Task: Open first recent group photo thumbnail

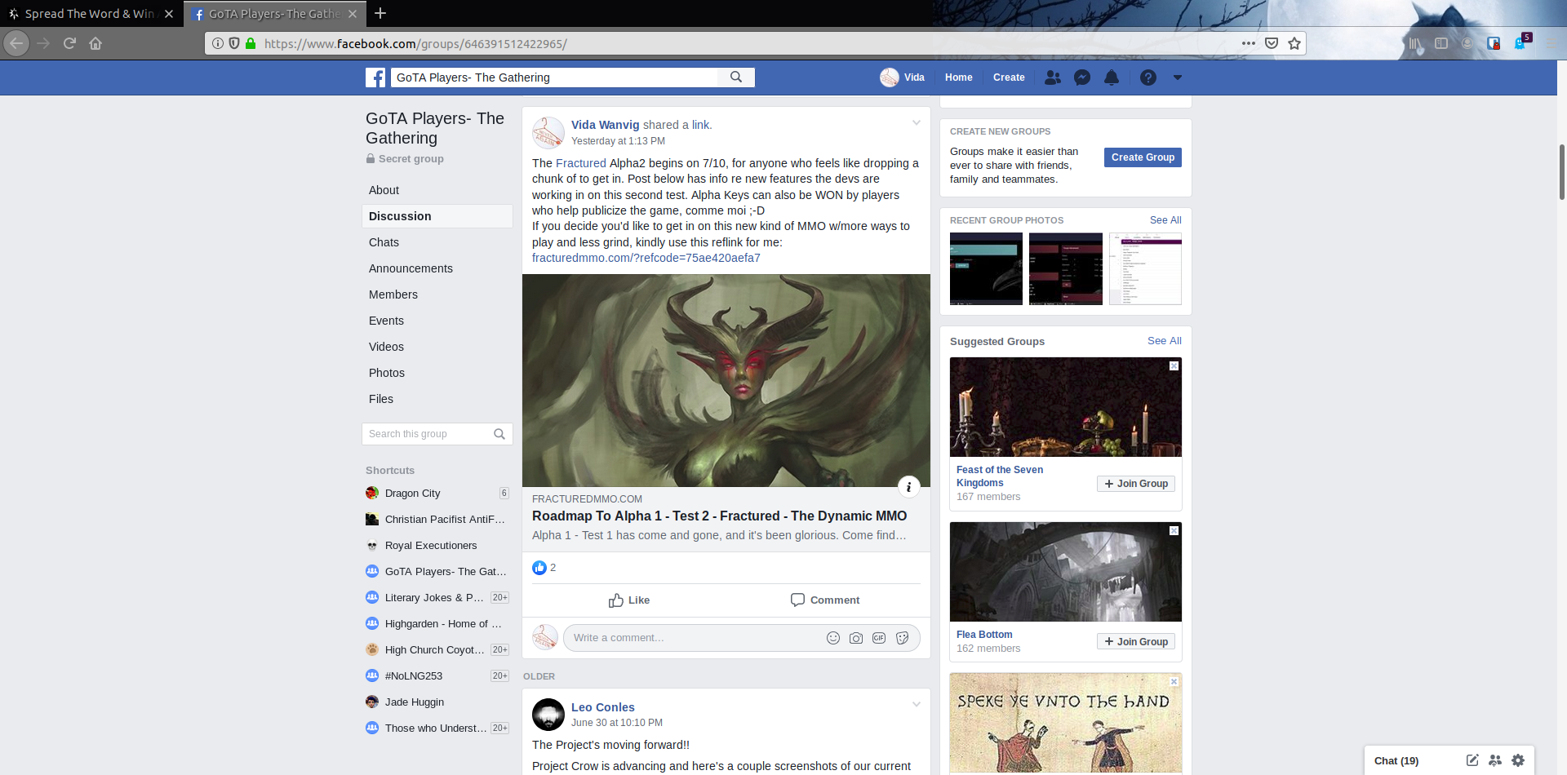Action: (986, 268)
